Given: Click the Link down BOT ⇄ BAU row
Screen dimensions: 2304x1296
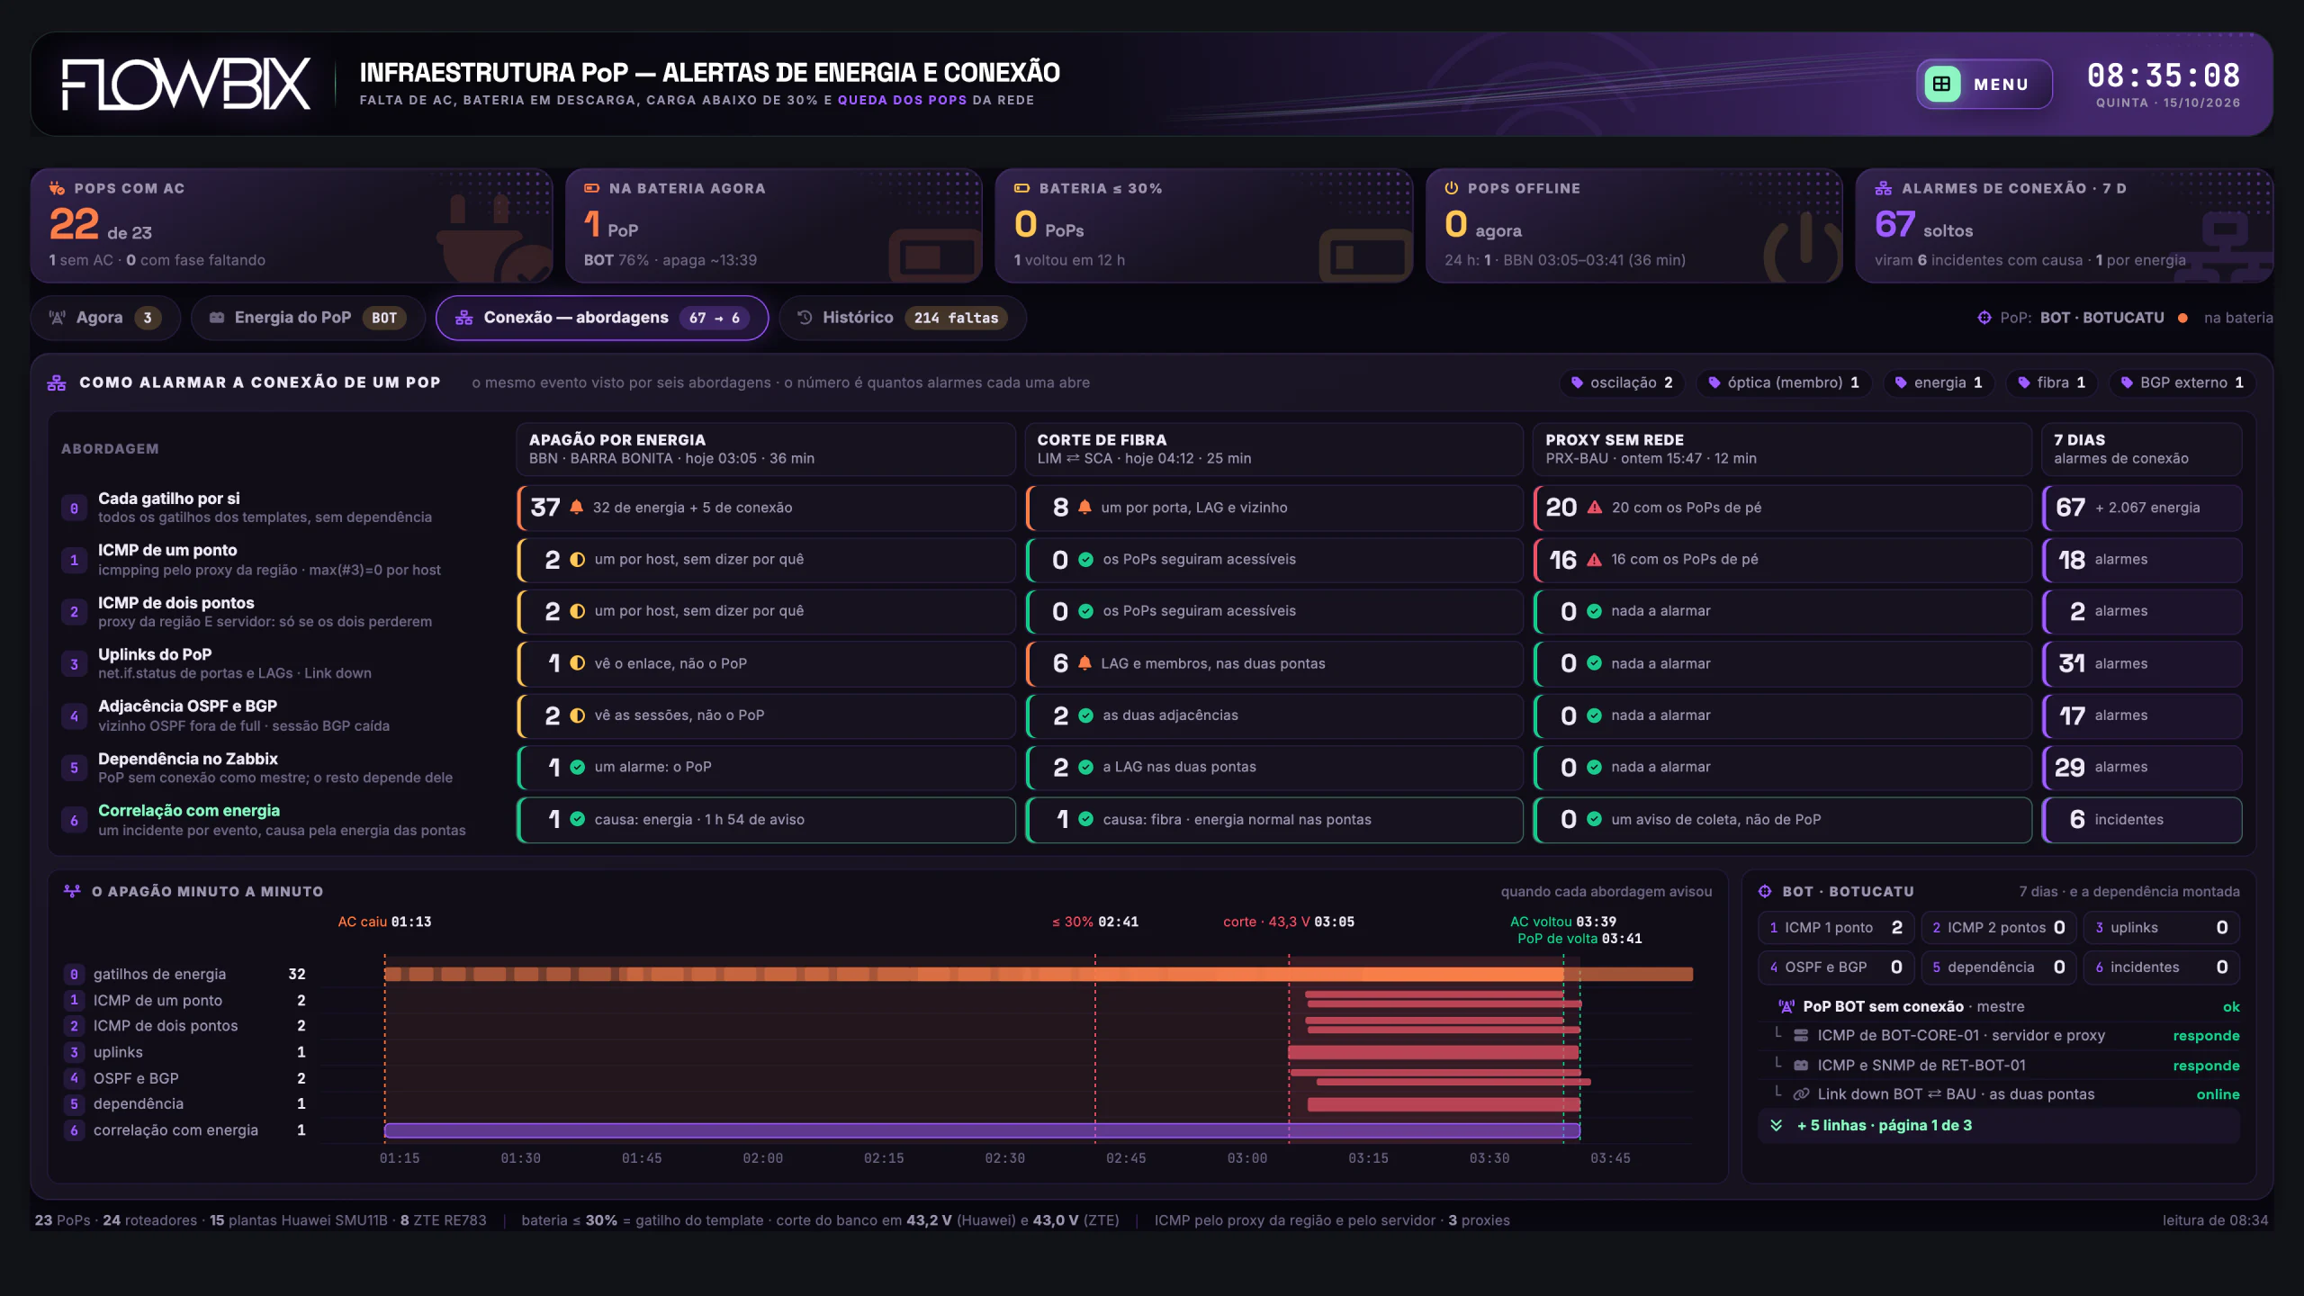Looking at the screenshot, I should click(x=1999, y=1094).
